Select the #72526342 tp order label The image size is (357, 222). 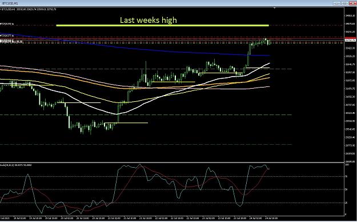pos(7,23)
